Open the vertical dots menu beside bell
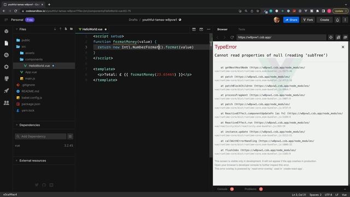This screenshot has width=350, height=197. [x=345, y=20]
